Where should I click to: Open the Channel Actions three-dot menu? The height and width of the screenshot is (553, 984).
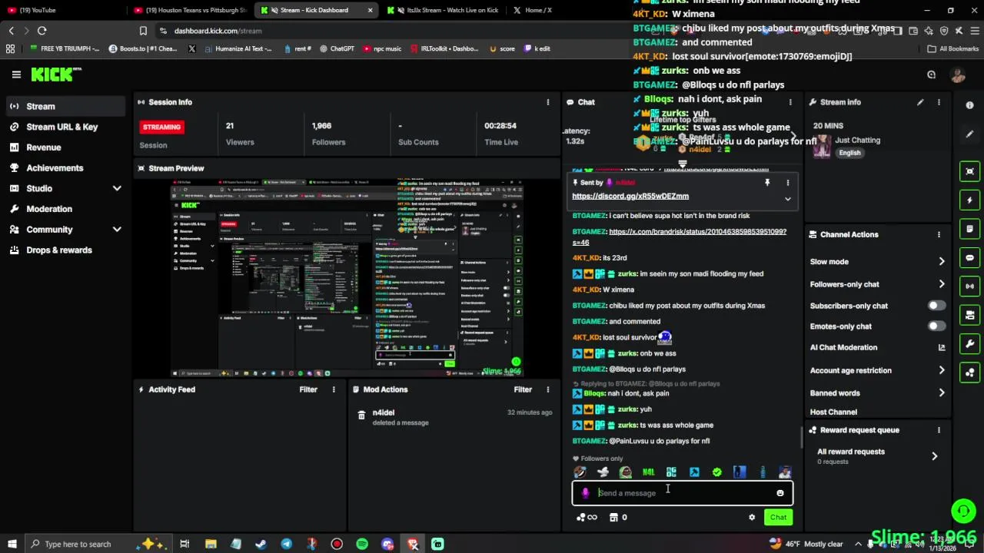pyautogui.click(x=939, y=234)
